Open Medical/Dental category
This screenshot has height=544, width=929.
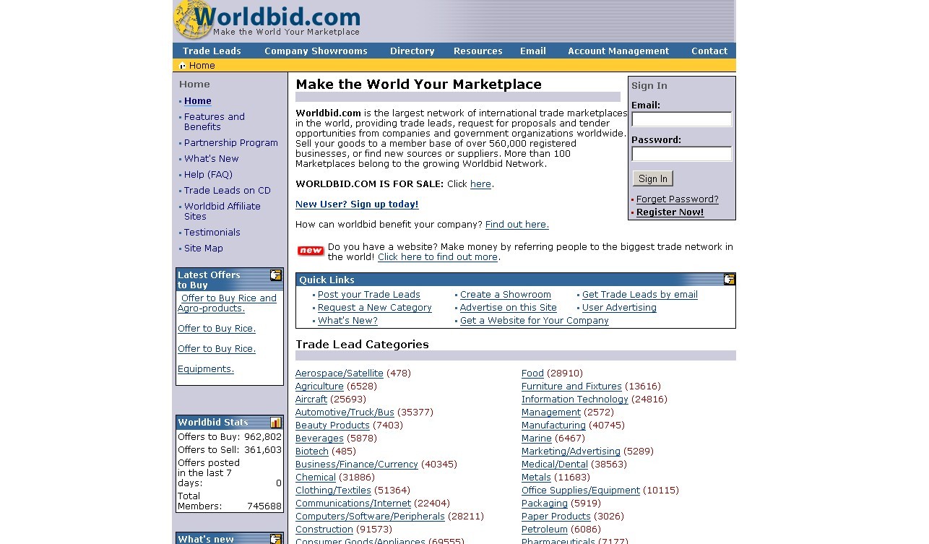coord(555,465)
